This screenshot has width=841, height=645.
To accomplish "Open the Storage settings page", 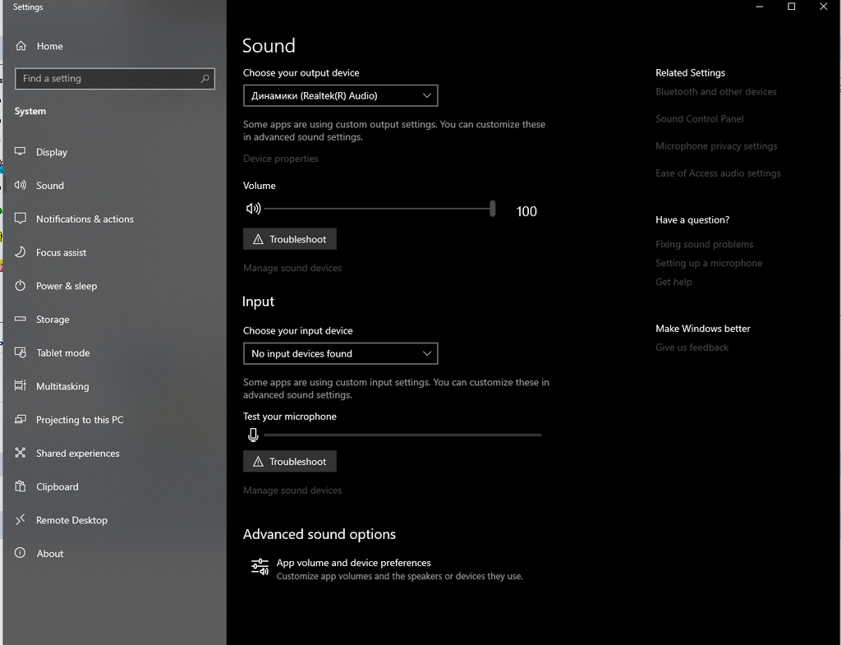I will pos(53,320).
